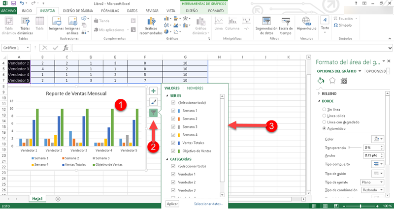Open Mis aplicaciones add-ins
Viewport: 394px width, 209px height.
(x=111, y=30)
